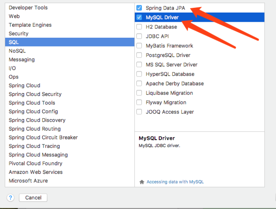Open the Spring Cloud Tracing category
Viewport: 276px width, 209px height.
point(70,146)
